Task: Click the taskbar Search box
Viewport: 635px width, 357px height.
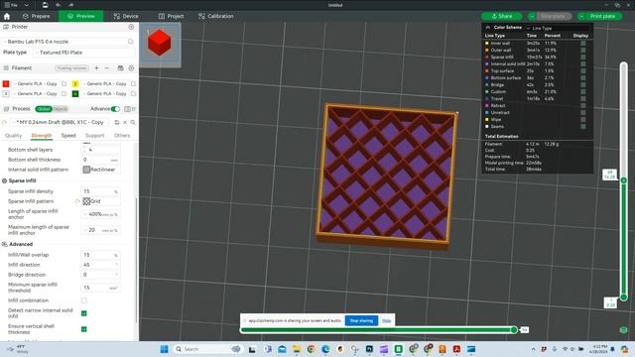Action: point(207,349)
